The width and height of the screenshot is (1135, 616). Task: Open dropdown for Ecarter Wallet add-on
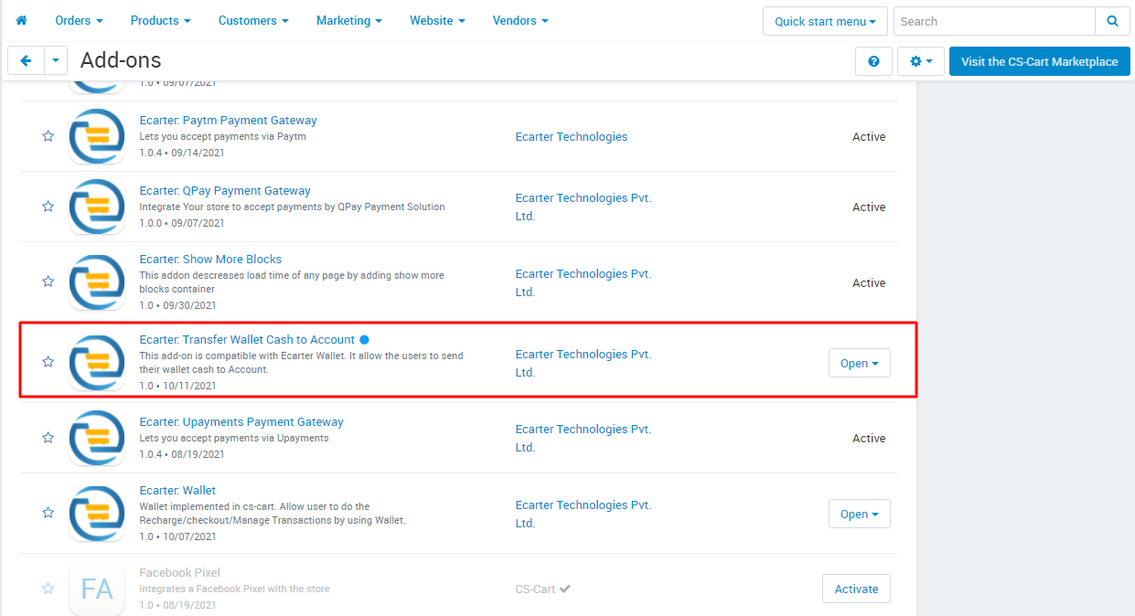pyautogui.click(x=859, y=514)
